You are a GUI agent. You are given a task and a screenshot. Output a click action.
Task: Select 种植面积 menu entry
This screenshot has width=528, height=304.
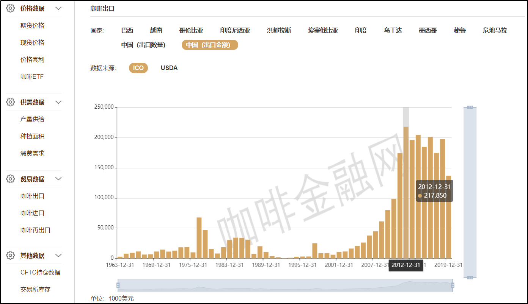click(x=32, y=136)
